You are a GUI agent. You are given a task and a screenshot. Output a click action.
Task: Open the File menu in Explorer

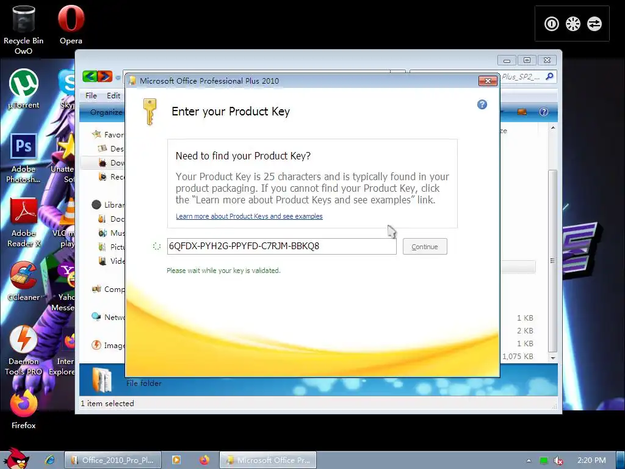91,96
